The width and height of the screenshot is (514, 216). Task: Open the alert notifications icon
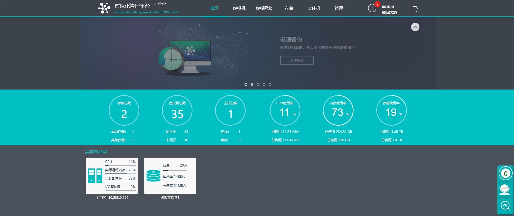pyautogui.click(x=372, y=8)
